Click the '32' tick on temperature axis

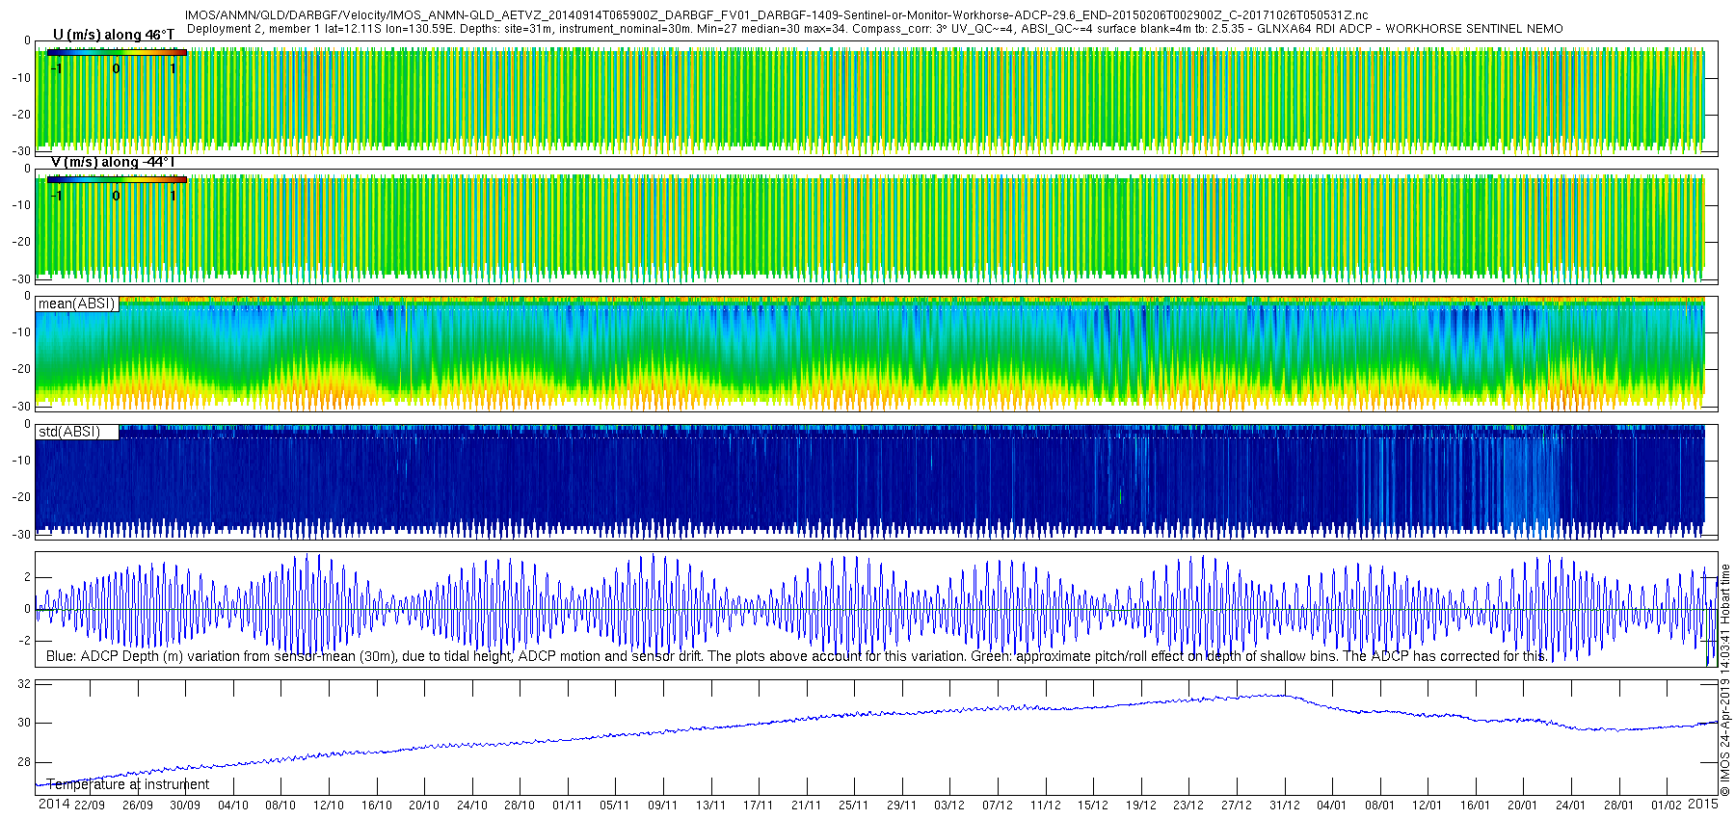pyautogui.click(x=25, y=683)
